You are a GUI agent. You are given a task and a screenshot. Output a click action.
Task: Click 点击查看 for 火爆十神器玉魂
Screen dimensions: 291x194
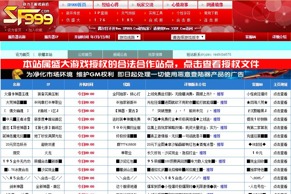pos(280,94)
